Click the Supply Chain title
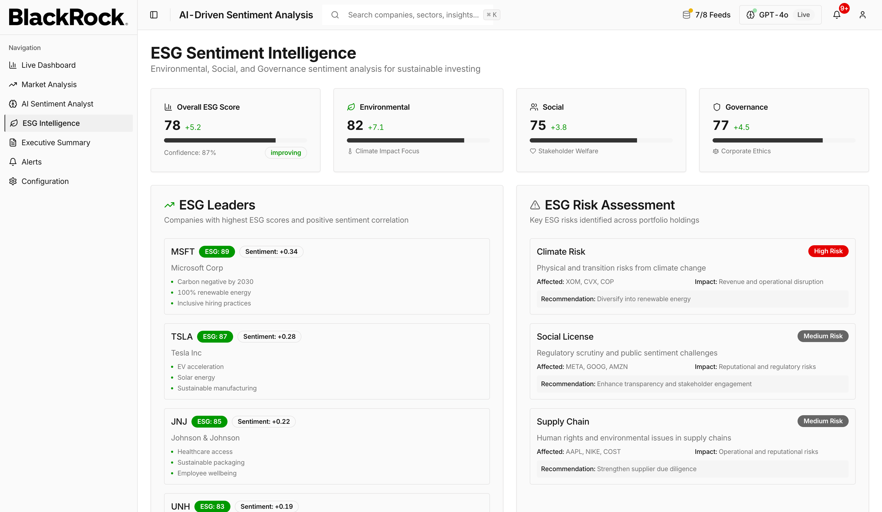The image size is (882, 512). pos(563,422)
